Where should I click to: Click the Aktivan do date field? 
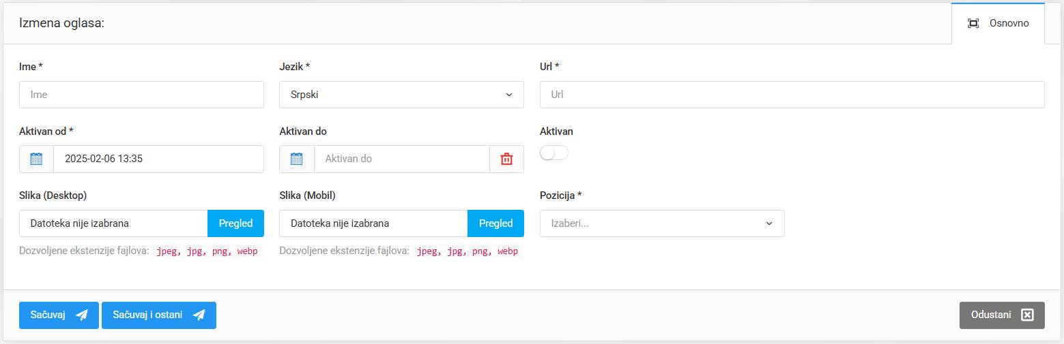[401, 159]
